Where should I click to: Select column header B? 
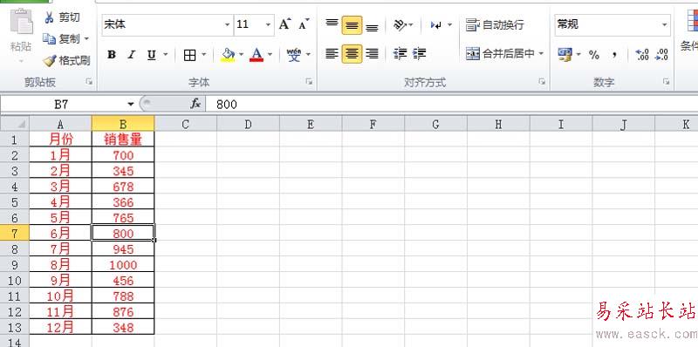[x=123, y=124]
